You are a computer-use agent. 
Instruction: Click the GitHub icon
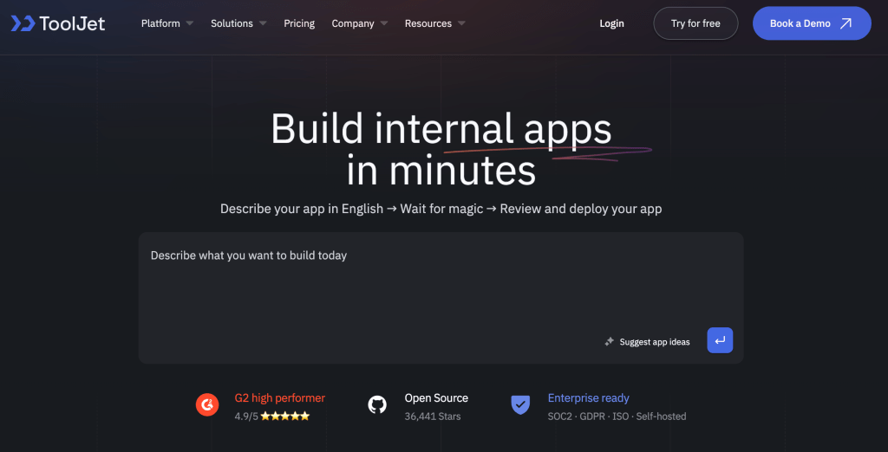377,404
